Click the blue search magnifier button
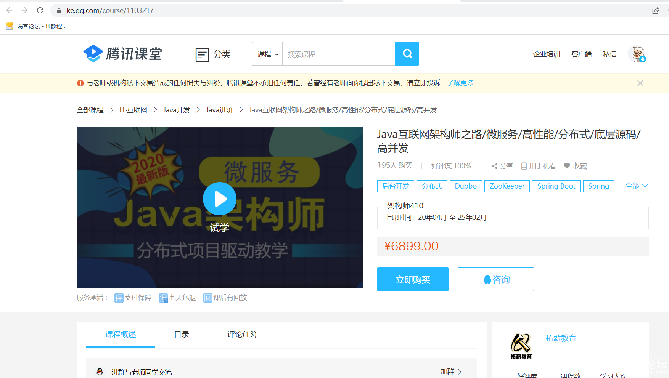 407,54
